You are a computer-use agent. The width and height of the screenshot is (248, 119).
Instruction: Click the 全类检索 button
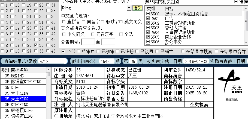click(x=199, y=105)
